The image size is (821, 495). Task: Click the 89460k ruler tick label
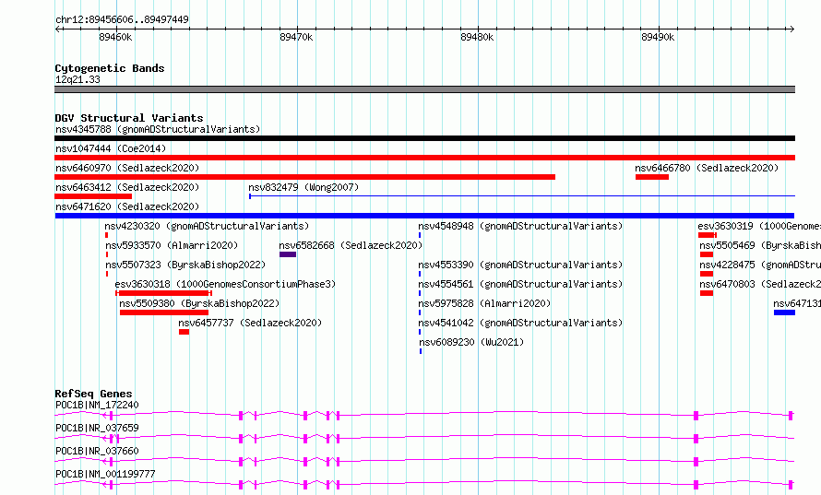tap(115, 37)
